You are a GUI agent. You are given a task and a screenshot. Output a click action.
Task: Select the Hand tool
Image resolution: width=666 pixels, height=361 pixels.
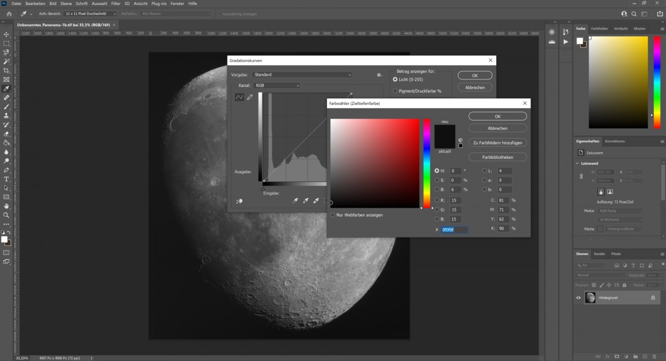pyautogui.click(x=7, y=206)
